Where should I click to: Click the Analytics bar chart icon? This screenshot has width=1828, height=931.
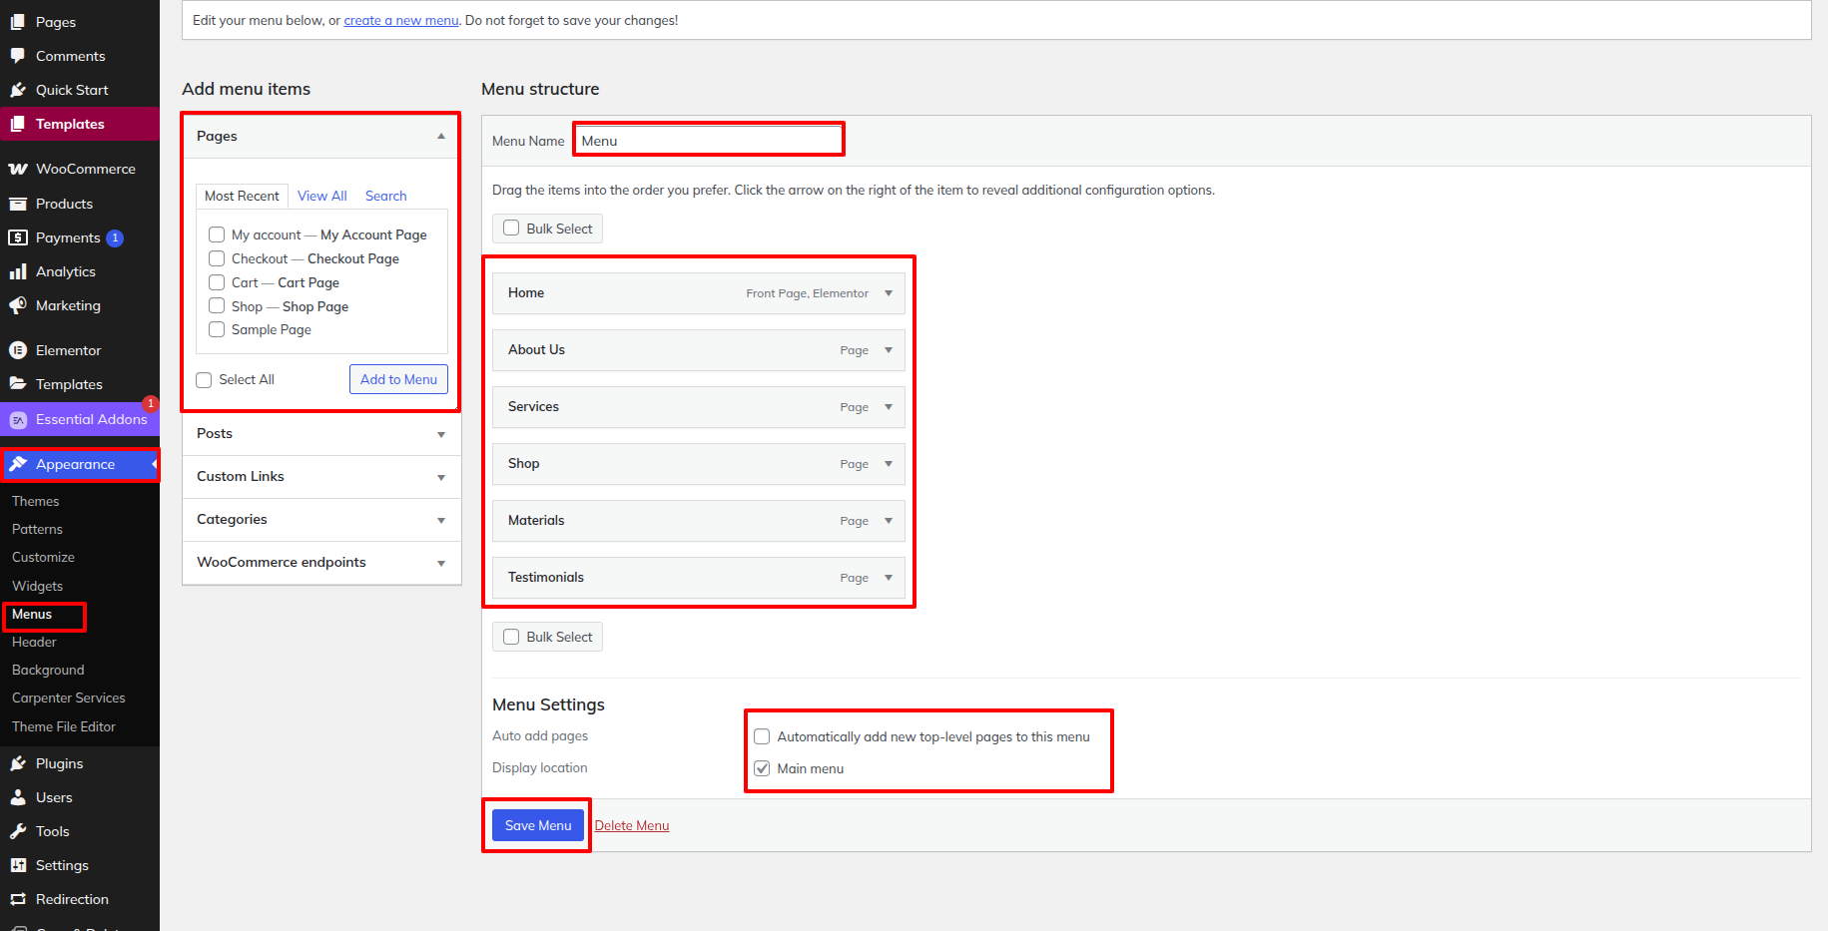[x=18, y=271]
